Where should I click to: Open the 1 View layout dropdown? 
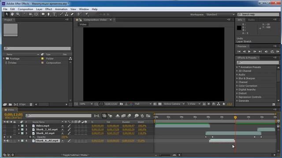[x=194, y=104]
